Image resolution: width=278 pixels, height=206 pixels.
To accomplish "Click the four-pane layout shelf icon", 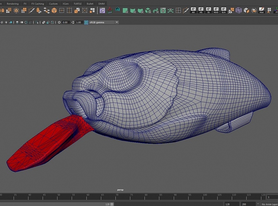I will [178, 10].
